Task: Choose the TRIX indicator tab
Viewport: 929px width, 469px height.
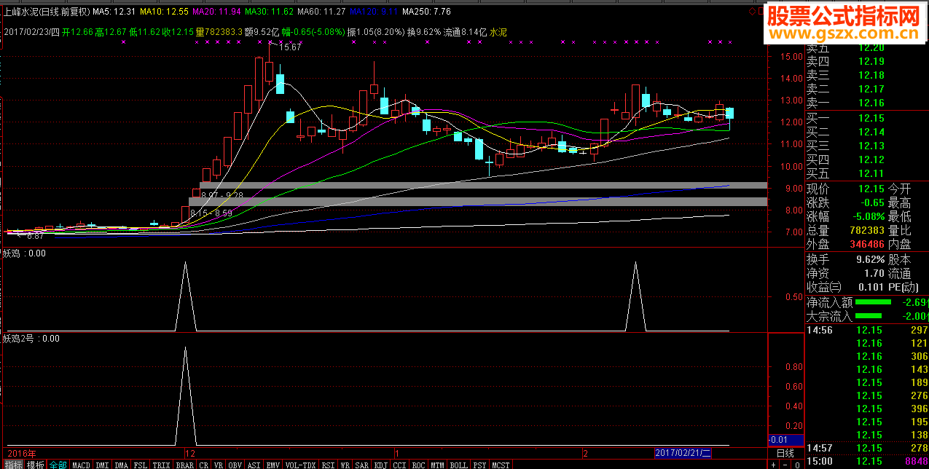Action: click(162, 464)
